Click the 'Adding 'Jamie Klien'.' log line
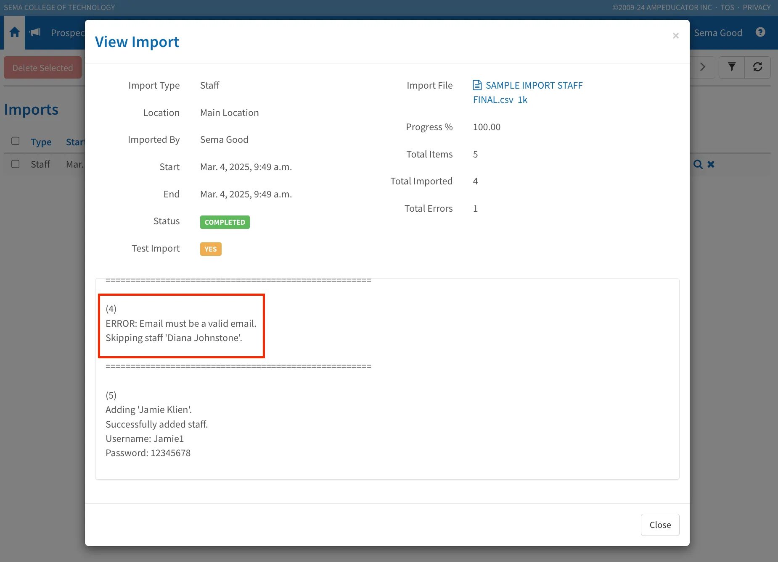The height and width of the screenshot is (562, 778). tap(148, 410)
